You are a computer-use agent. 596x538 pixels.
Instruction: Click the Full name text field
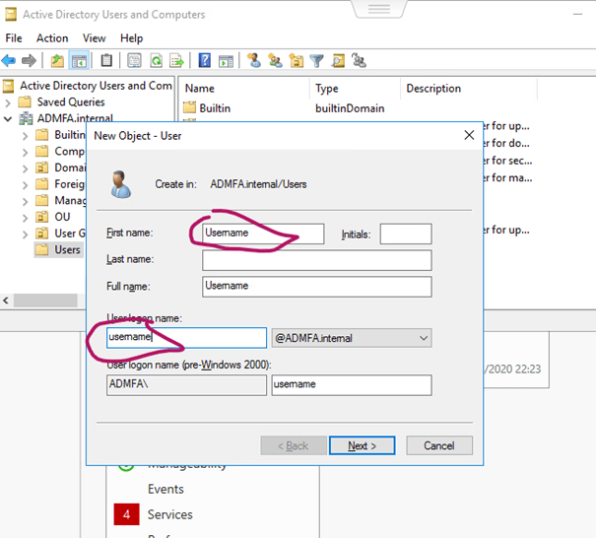[x=316, y=286]
